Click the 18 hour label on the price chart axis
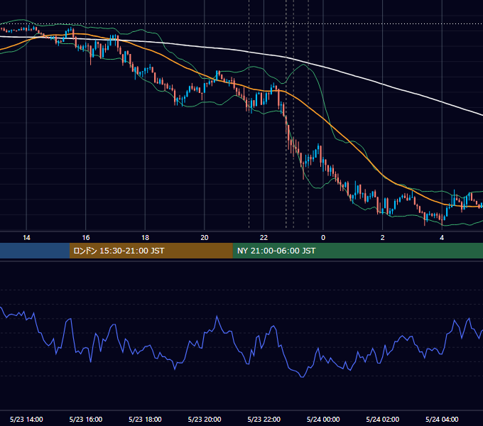Viewport: 483px width, 426px height. pos(145,238)
